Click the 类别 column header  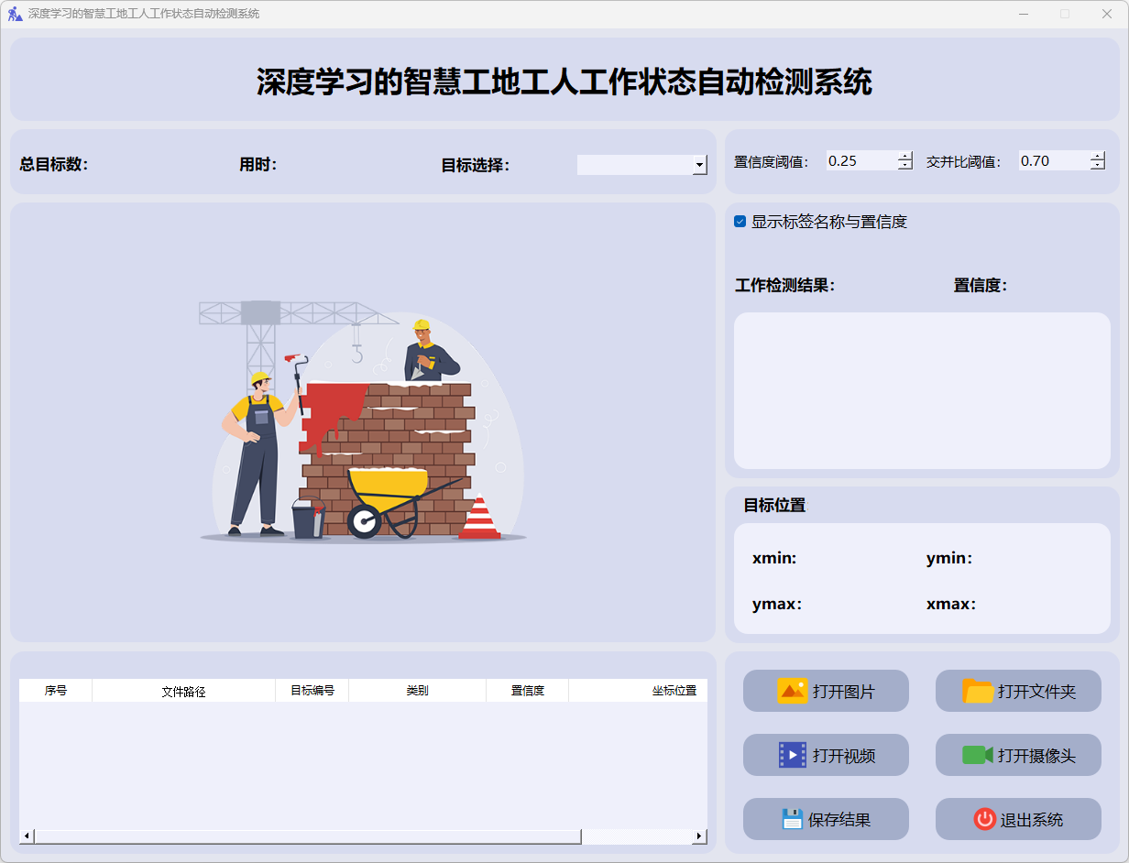coord(417,691)
